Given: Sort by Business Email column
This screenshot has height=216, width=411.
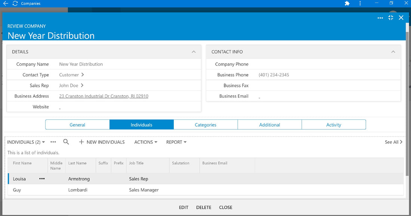Looking at the screenshot, I should click(215, 163).
